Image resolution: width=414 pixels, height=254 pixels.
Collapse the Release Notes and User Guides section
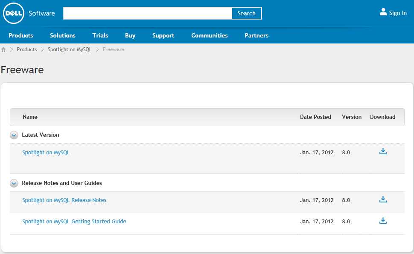point(14,183)
